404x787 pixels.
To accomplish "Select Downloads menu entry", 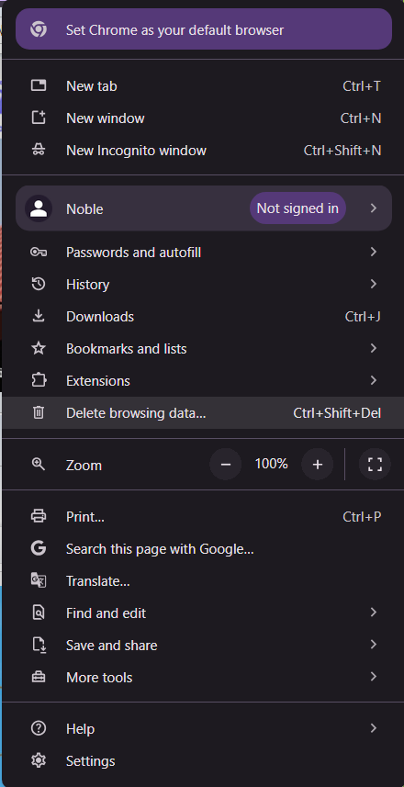I will click(x=203, y=316).
